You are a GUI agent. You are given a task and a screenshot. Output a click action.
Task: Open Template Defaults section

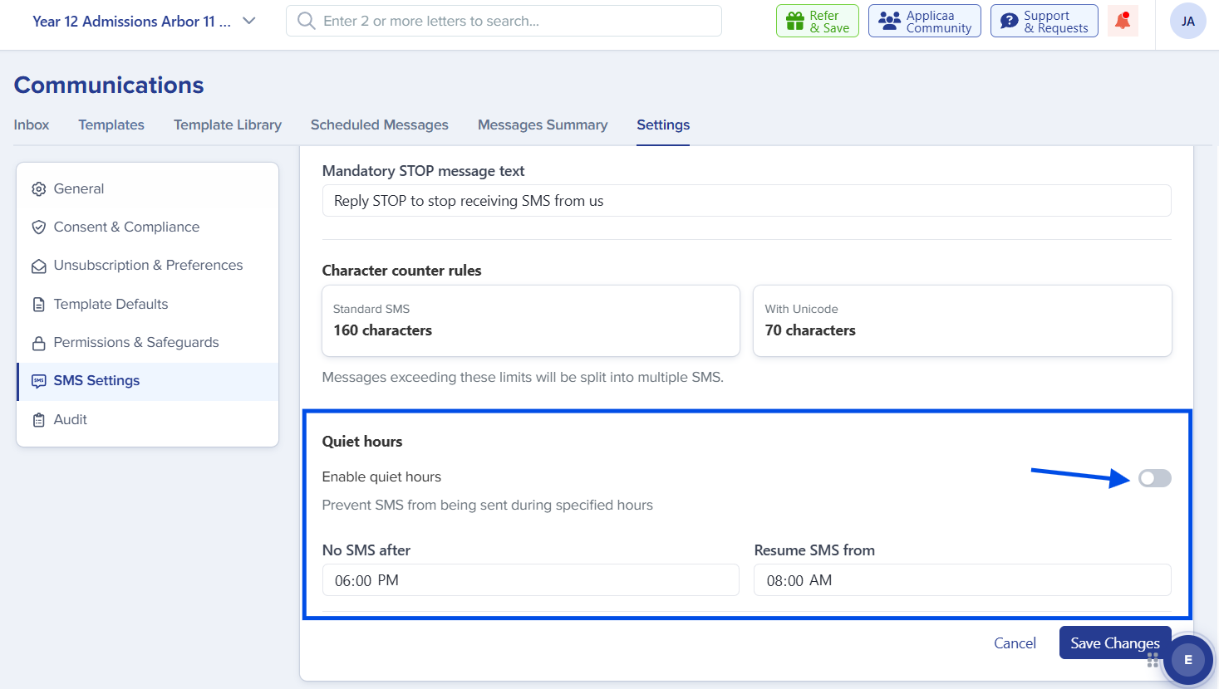pyautogui.click(x=148, y=305)
